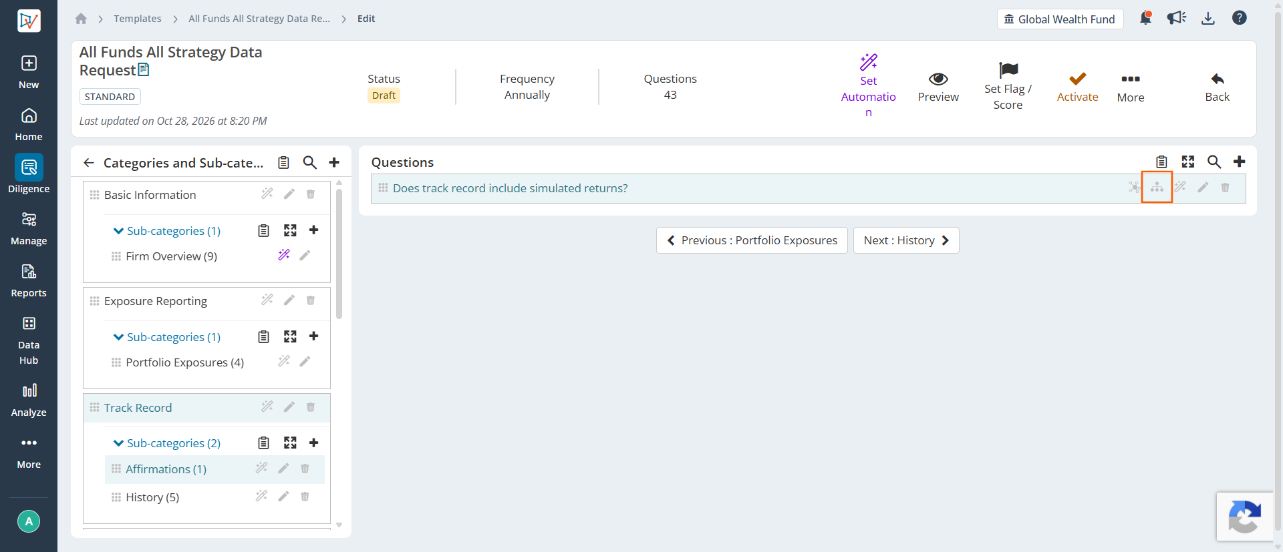Preview the template
This screenshot has width=1283, height=552.
pyautogui.click(x=938, y=87)
